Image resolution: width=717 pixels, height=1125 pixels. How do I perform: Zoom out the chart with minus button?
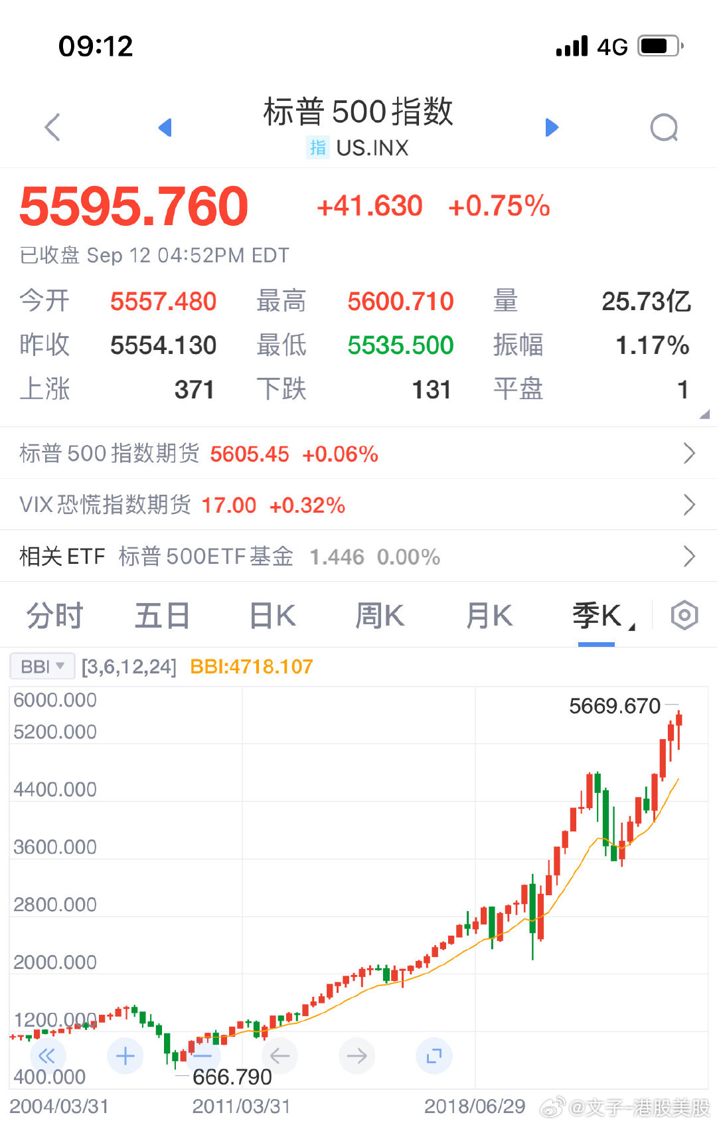(x=202, y=1056)
